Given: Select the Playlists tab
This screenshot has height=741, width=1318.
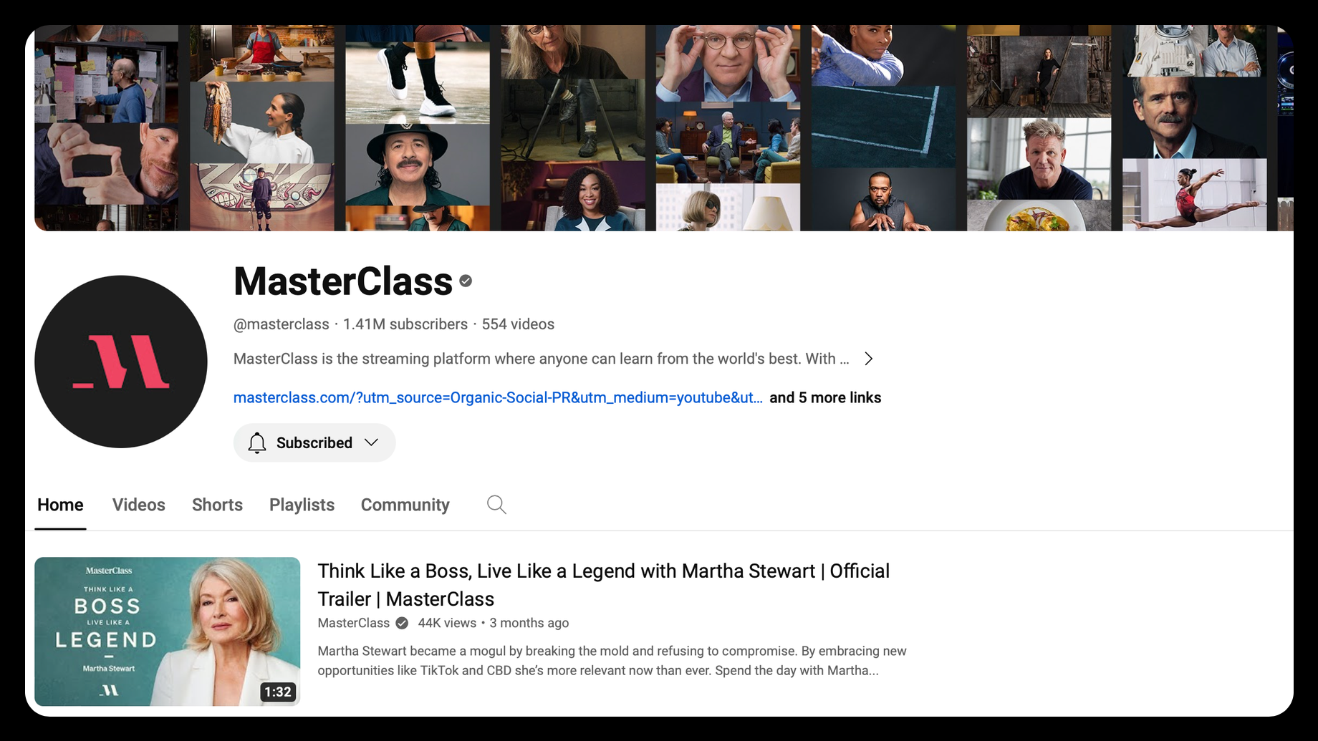Looking at the screenshot, I should click(302, 505).
